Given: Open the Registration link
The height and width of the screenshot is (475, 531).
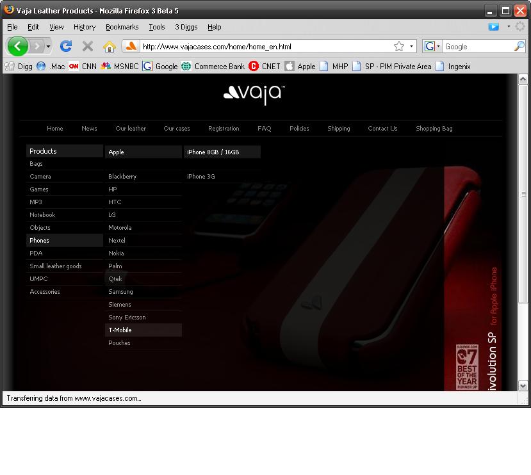Looking at the screenshot, I should (x=224, y=128).
